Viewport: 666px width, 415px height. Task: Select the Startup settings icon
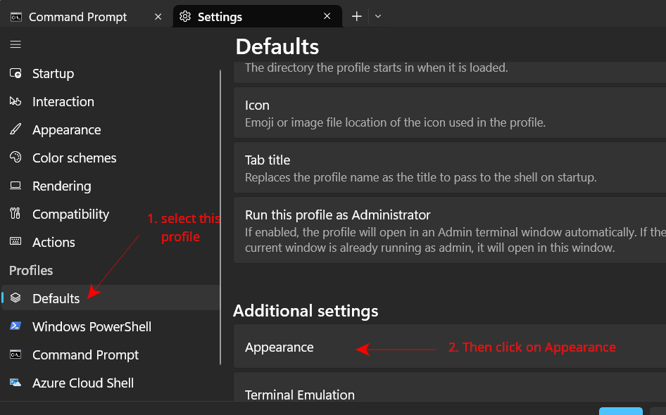pos(15,73)
